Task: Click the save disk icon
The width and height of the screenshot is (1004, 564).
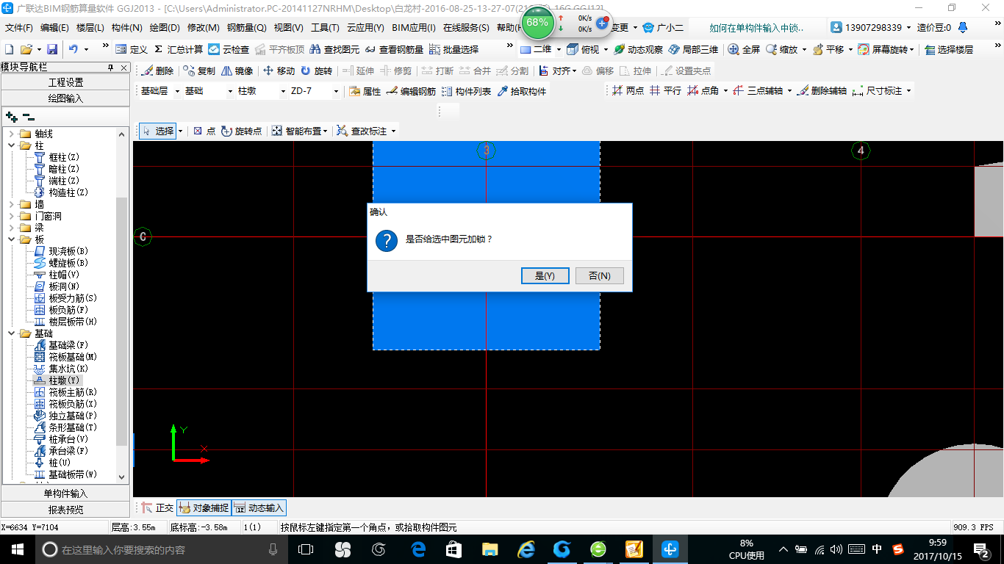Action: point(52,49)
